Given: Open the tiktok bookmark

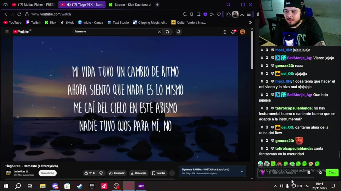Looking at the screenshot, I should (x=67, y=23).
